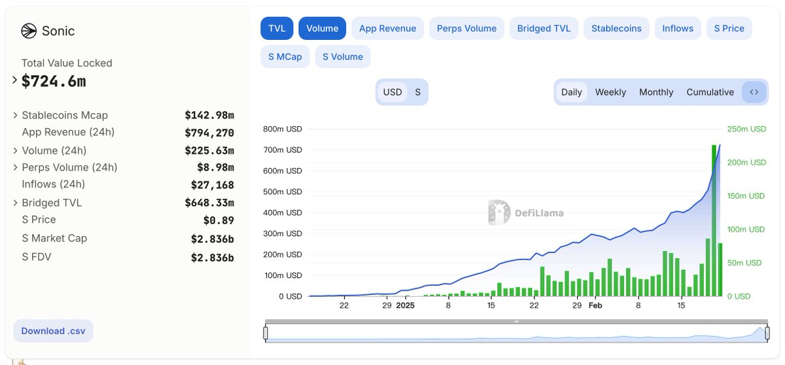The image size is (785, 365).
Task: Toggle the TVL chart series
Action: pos(277,28)
